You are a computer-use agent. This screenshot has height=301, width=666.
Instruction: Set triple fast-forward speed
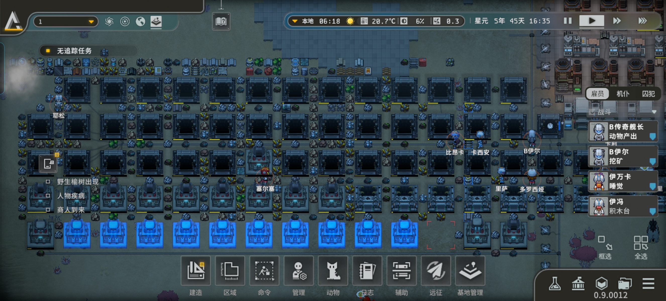642,21
